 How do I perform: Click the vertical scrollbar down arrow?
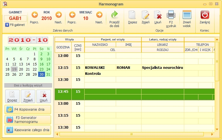tap(217, 129)
